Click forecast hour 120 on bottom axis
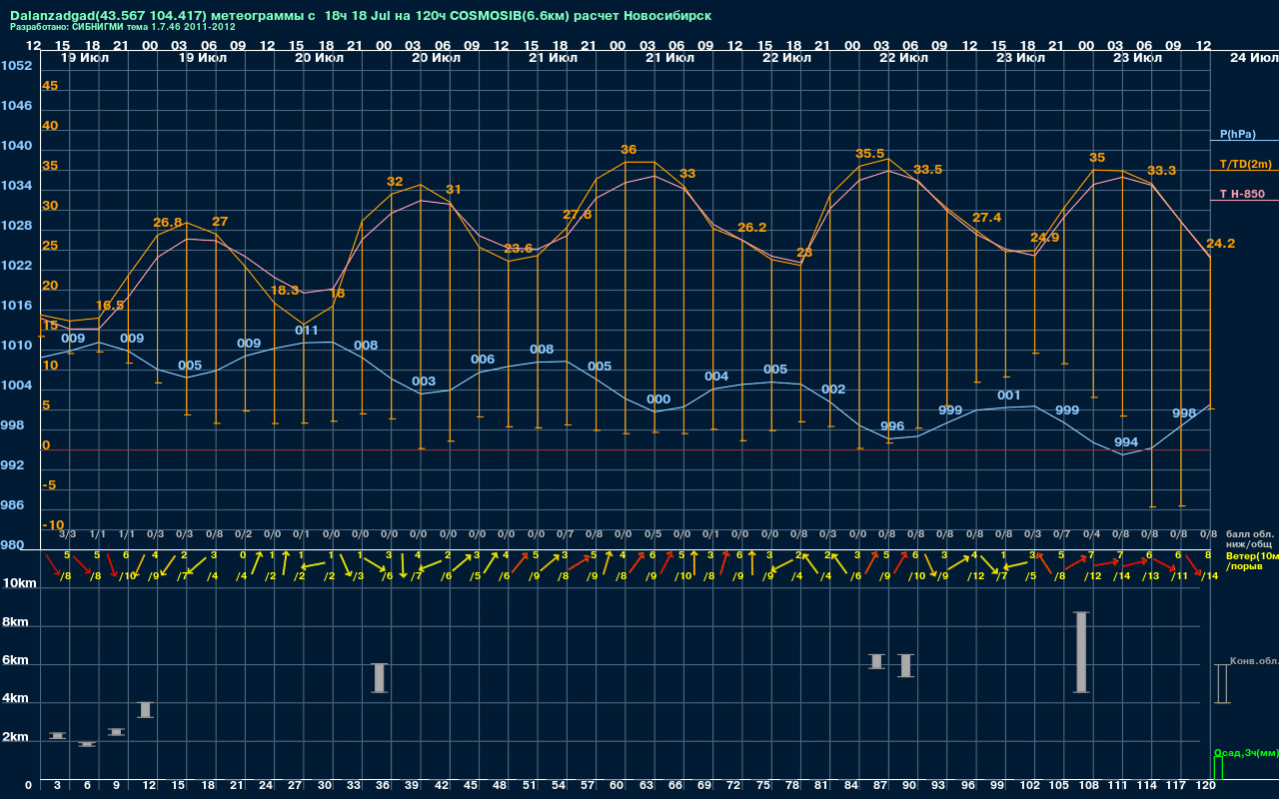This screenshot has width=1279, height=799. click(1205, 787)
